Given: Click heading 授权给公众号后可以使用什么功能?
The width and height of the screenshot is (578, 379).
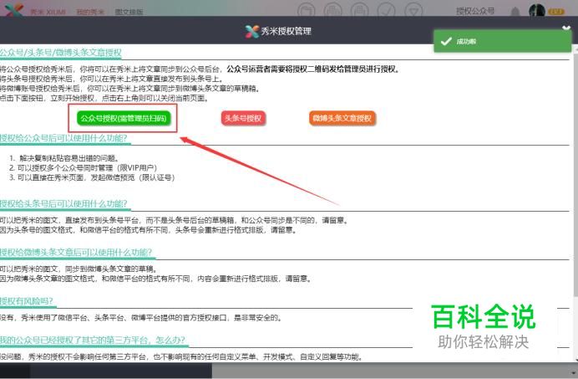Looking at the screenshot, I should point(63,138).
